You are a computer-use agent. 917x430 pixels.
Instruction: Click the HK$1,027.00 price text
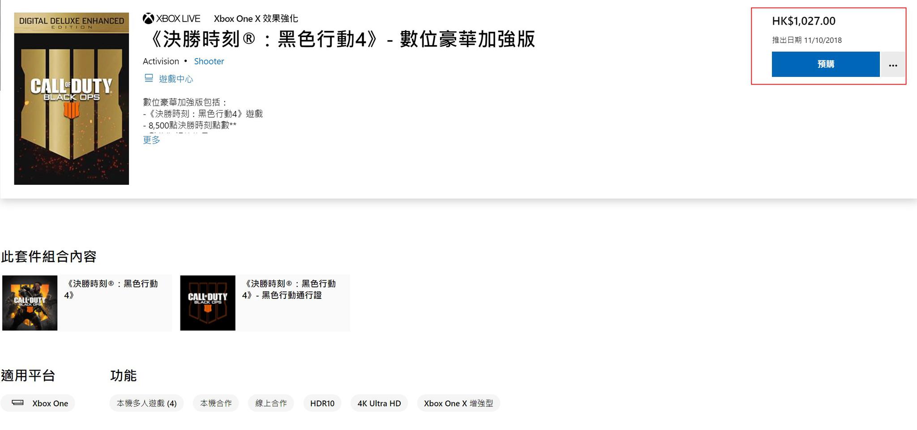pos(804,21)
